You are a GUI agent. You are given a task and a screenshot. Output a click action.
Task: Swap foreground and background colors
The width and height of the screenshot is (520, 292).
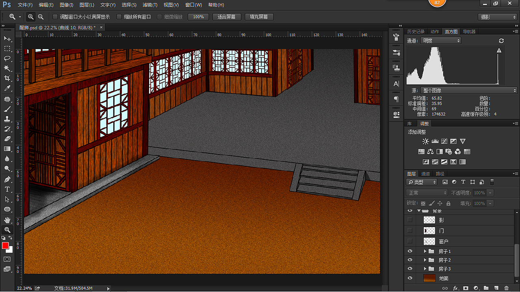[x=10, y=238]
